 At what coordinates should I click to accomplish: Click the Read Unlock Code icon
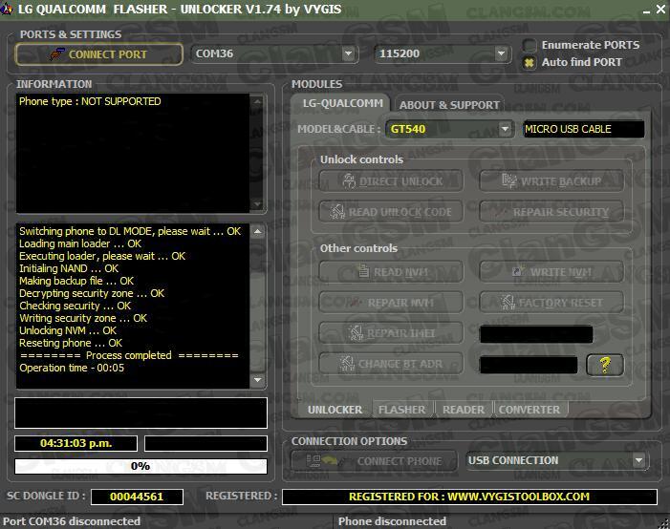(x=337, y=211)
